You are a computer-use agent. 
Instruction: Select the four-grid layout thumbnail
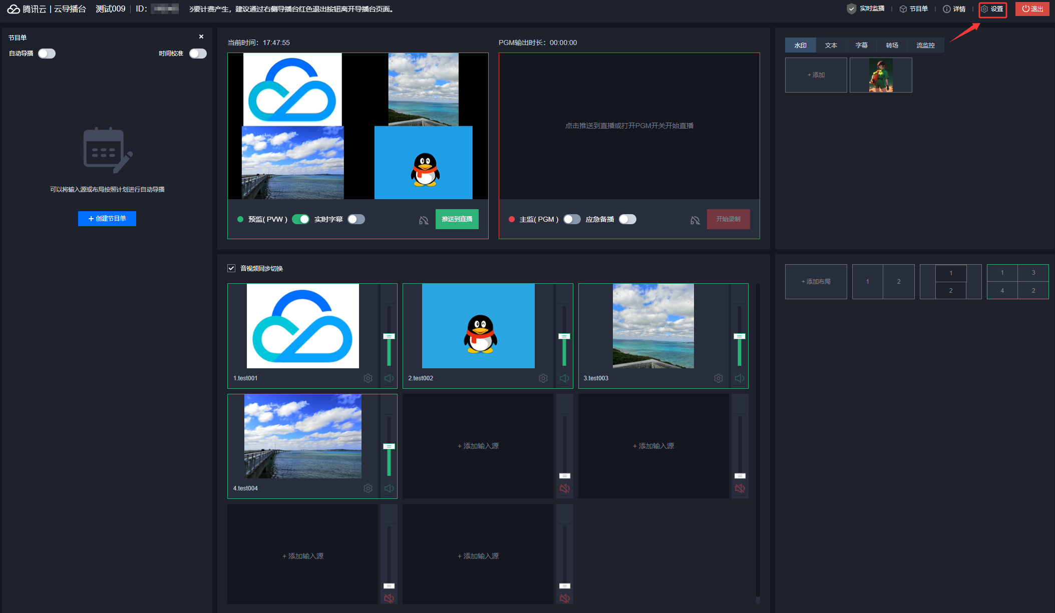pyautogui.click(x=1017, y=282)
